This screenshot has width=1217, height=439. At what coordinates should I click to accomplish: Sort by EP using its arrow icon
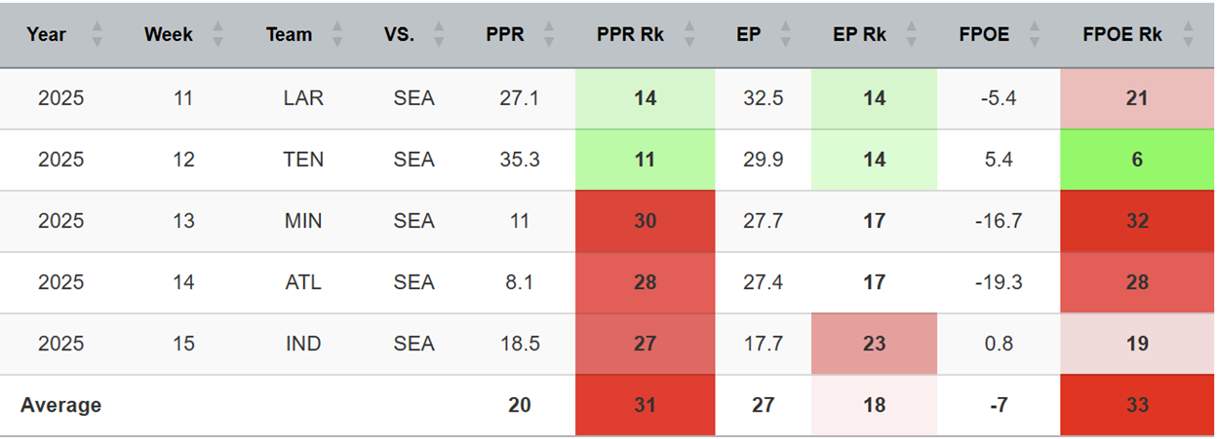(x=788, y=35)
